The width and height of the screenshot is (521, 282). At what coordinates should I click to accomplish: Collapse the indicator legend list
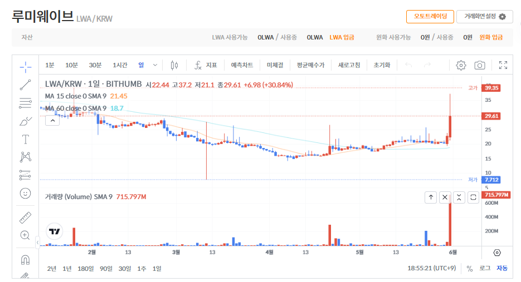(52, 121)
